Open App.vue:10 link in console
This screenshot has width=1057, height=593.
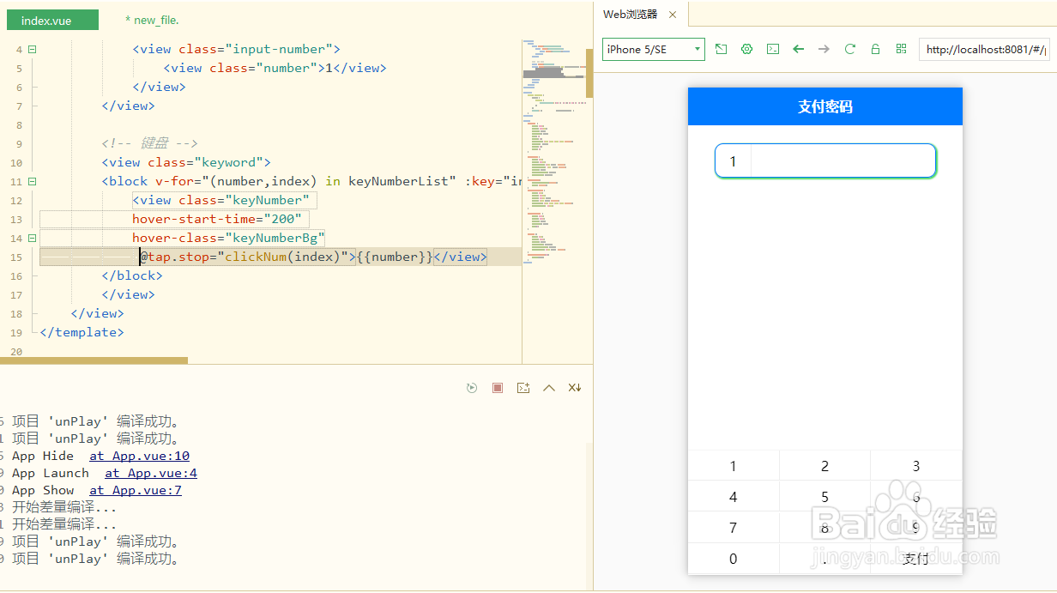point(139,456)
